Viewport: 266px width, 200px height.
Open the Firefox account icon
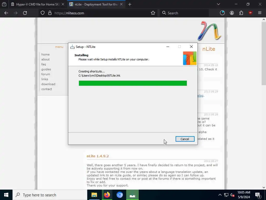[x=232, y=13]
